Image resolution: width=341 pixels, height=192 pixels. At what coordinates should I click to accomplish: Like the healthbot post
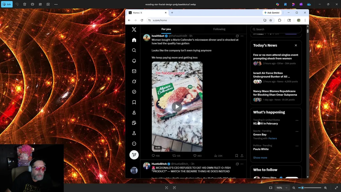pyautogui.click(x=195, y=156)
